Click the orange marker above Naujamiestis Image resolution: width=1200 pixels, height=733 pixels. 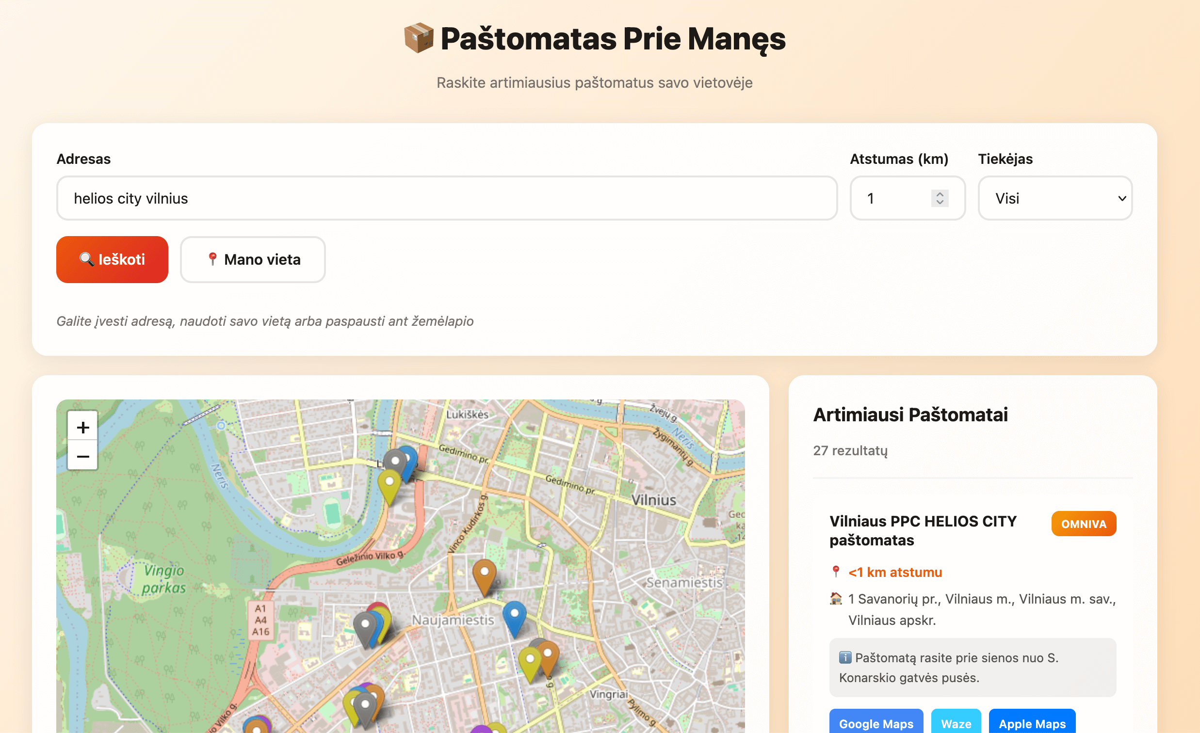tap(484, 574)
